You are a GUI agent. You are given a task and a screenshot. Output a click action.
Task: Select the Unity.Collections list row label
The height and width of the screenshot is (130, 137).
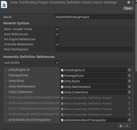tap(20, 92)
